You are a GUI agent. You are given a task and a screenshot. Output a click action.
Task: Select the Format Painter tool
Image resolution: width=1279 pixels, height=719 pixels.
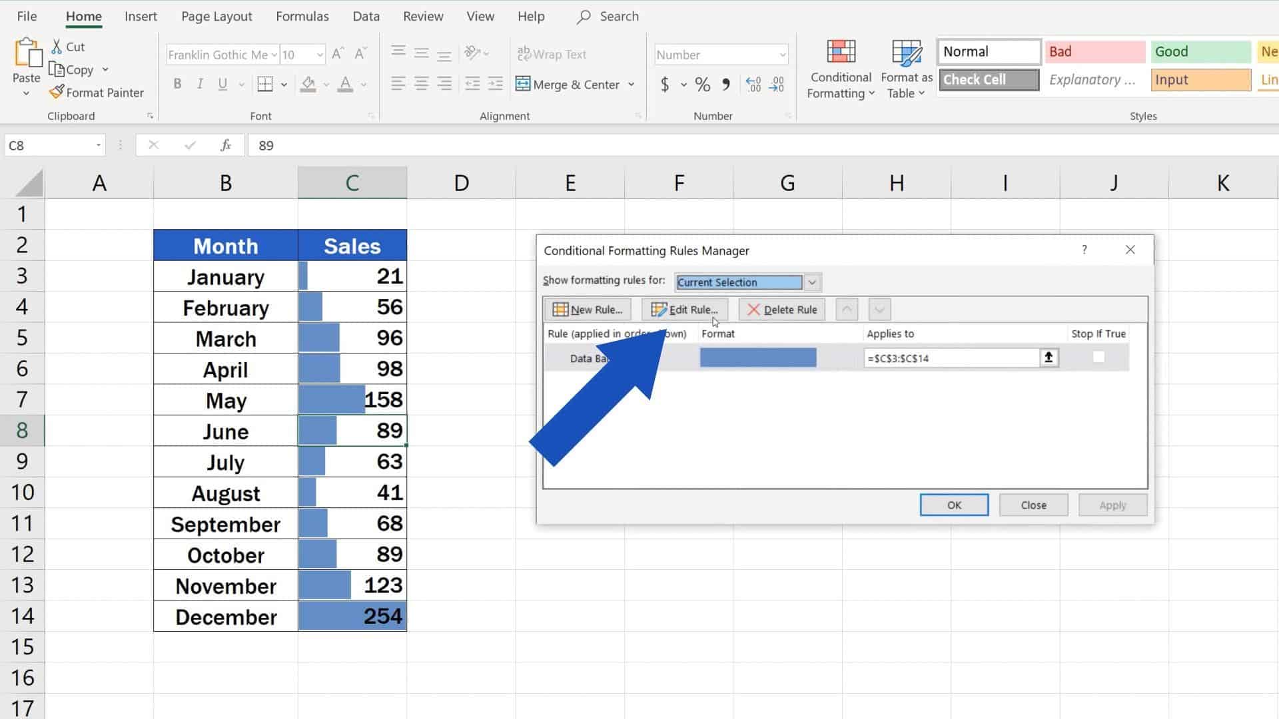pos(96,92)
